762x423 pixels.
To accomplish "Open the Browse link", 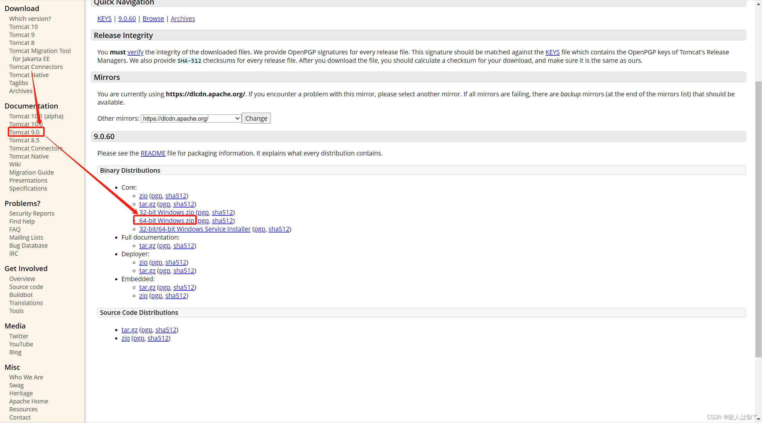I will (x=153, y=18).
